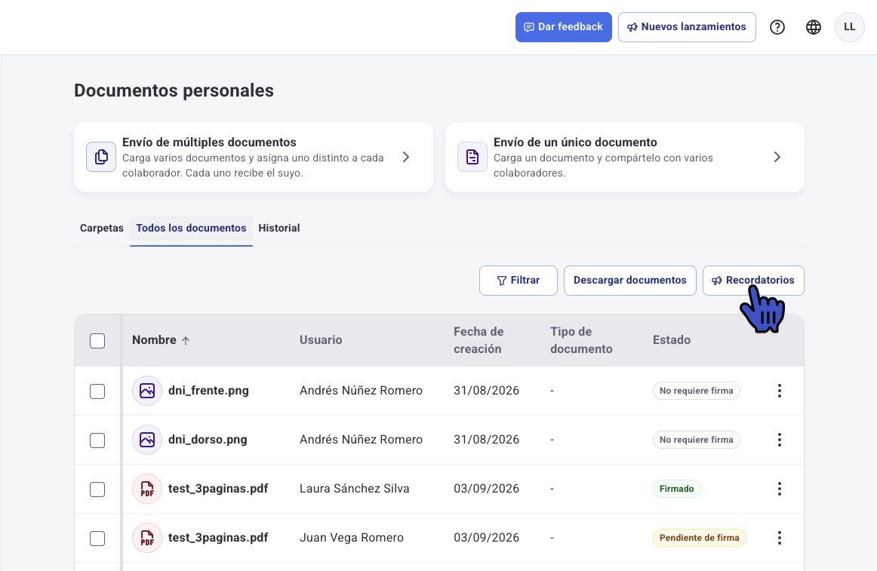Expand chevron on Envío de un único documento card
This screenshot has height=571, width=877.
click(777, 157)
